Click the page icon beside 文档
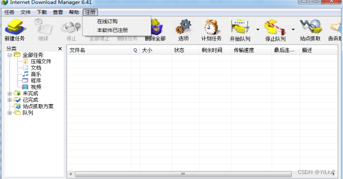 (x=25, y=67)
